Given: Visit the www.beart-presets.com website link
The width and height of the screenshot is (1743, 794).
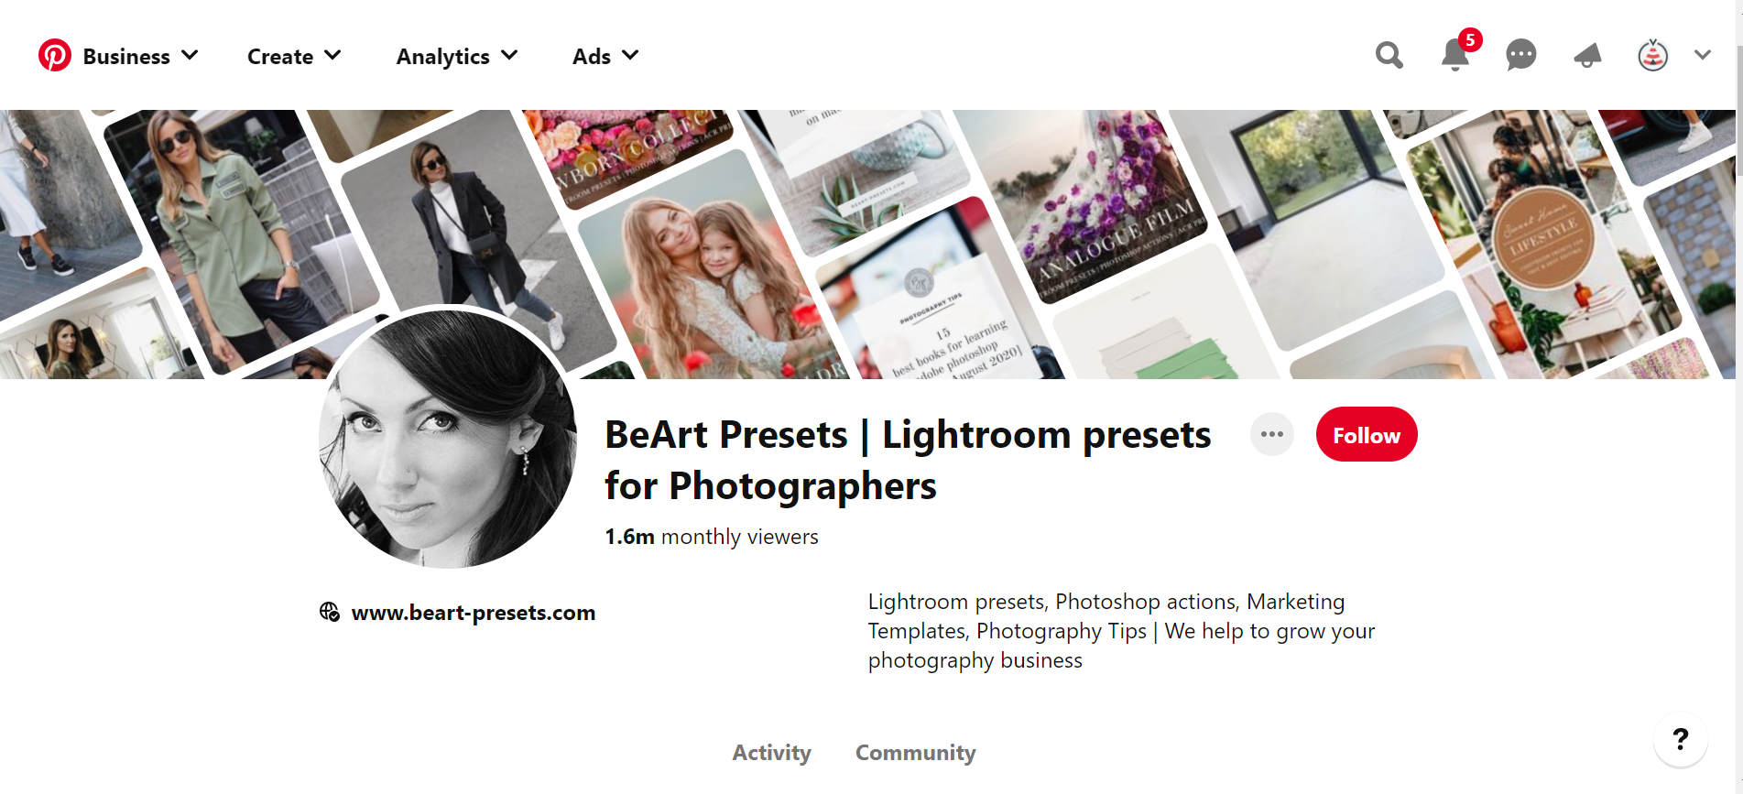Looking at the screenshot, I should (473, 613).
